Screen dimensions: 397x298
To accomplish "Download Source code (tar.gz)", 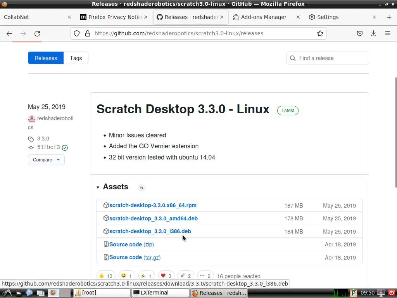I will [135, 258].
